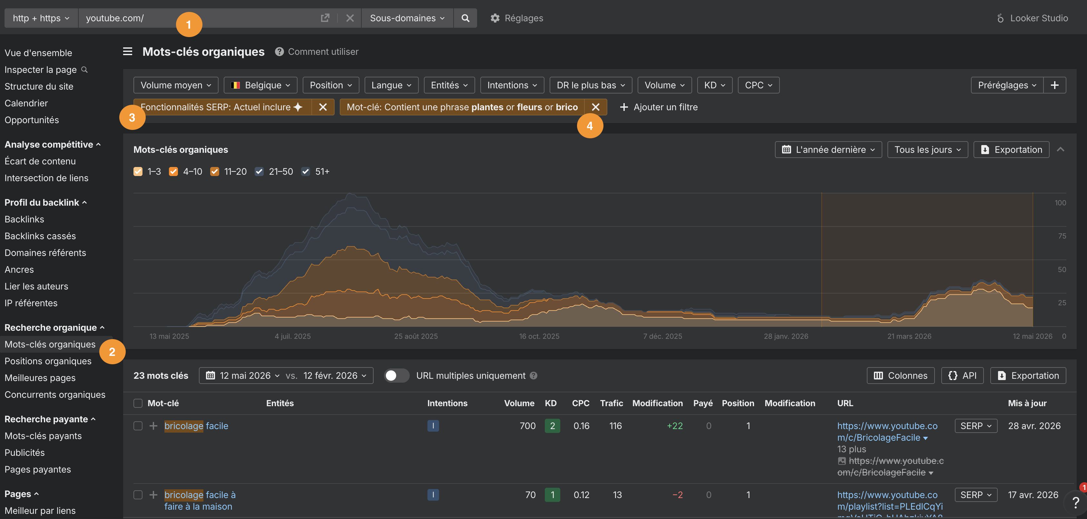
Task: Open L'année dernière date range dropdown
Action: [828, 150]
